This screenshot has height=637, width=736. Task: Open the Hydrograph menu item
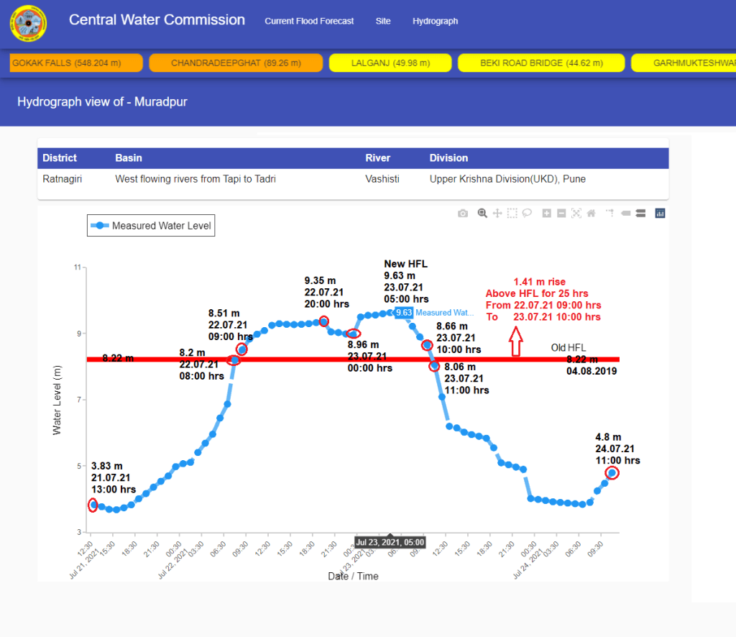(435, 22)
